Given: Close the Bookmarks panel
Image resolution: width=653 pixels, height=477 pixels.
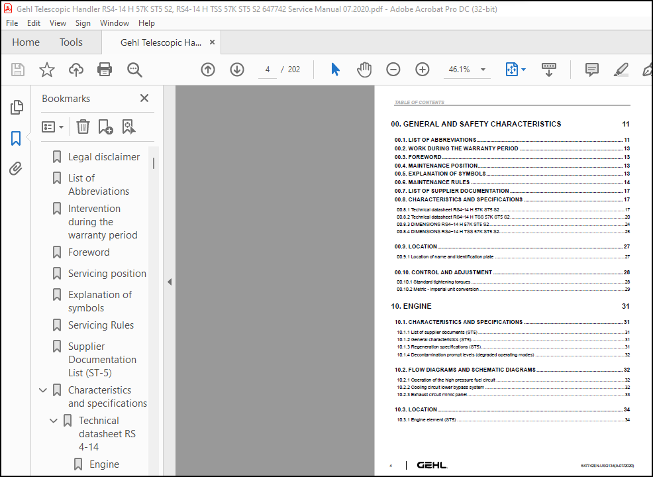Looking at the screenshot, I should point(144,98).
